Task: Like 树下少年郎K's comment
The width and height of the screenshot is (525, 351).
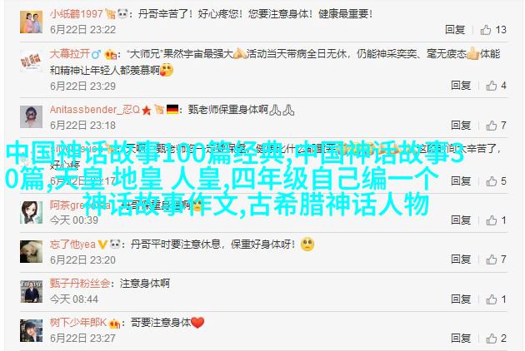Action: 491,339
